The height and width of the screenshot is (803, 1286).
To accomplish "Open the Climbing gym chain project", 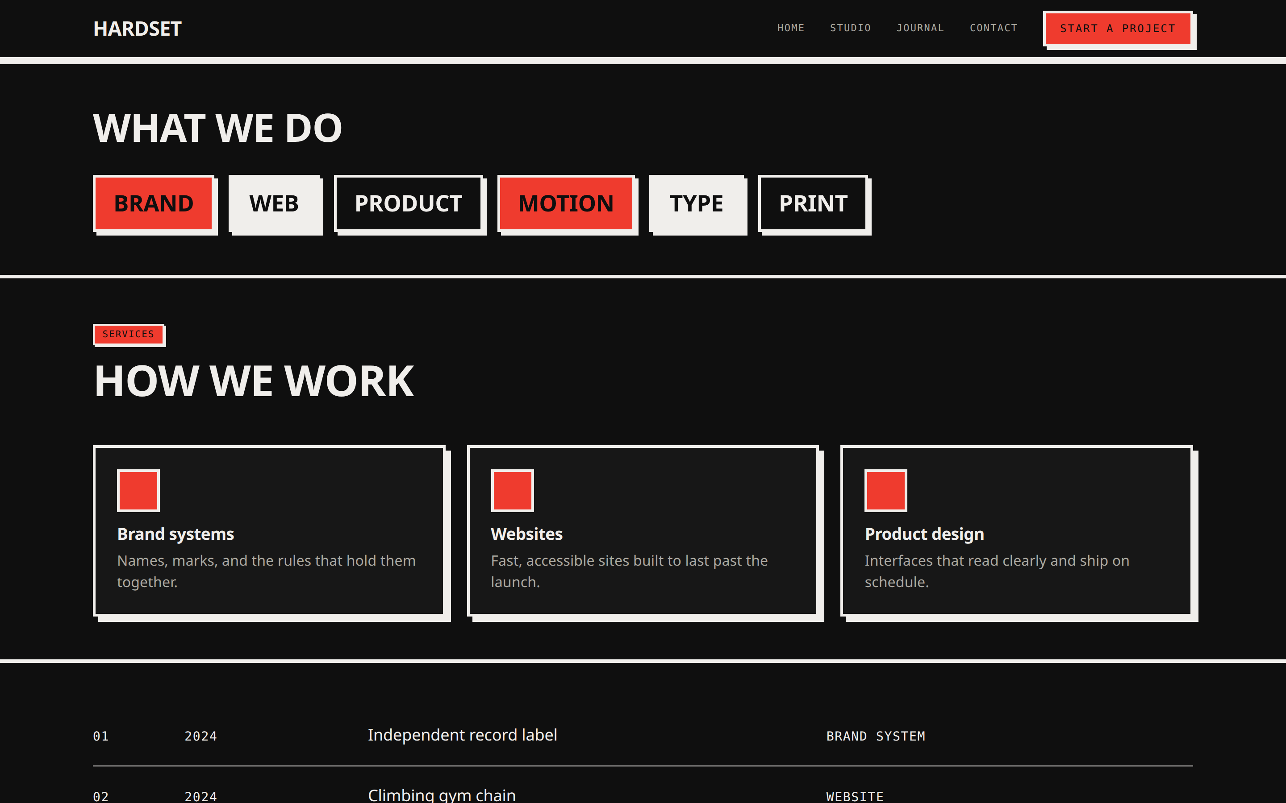I will coord(442,795).
